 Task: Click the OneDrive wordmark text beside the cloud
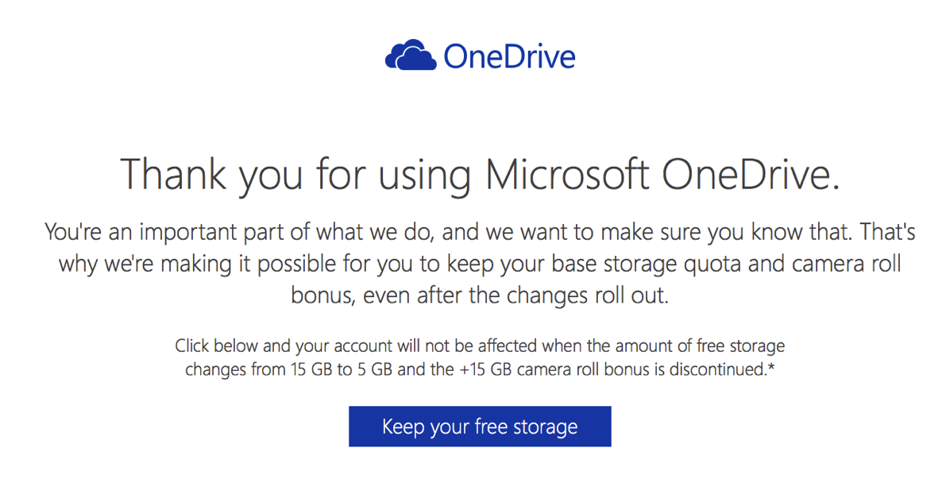coord(509,56)
